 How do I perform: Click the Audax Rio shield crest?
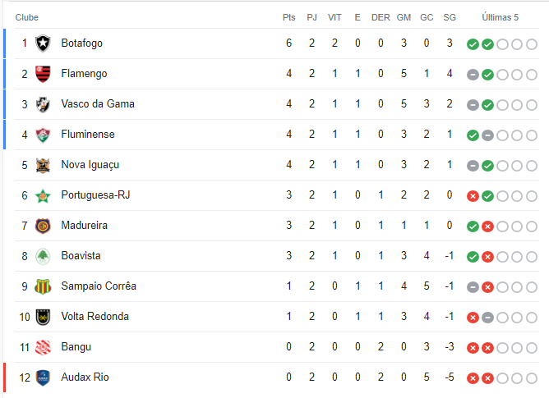click(43, 377)
